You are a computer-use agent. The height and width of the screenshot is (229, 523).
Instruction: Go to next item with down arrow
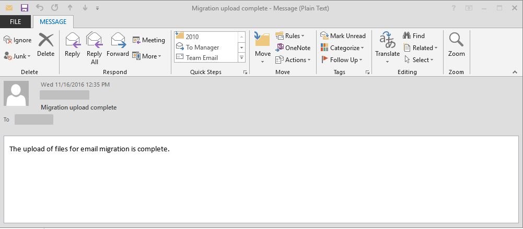coord(85,8)
